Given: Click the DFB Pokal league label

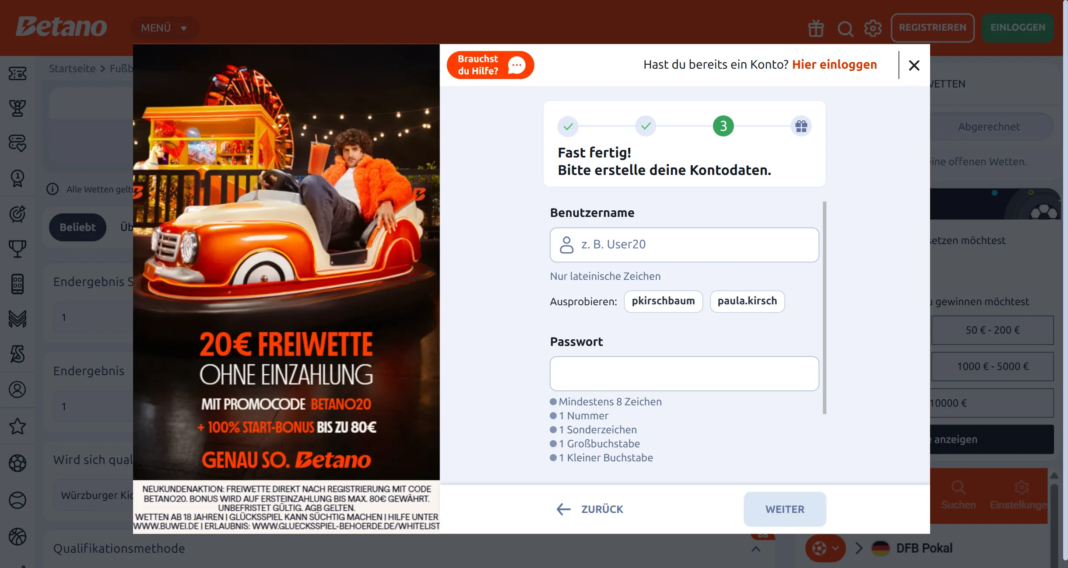Looking at the screenshot, I should tap(924, 548).
